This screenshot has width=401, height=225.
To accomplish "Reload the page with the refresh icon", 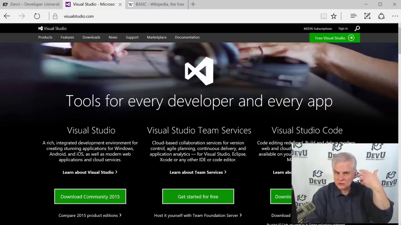I will point(37,16).
